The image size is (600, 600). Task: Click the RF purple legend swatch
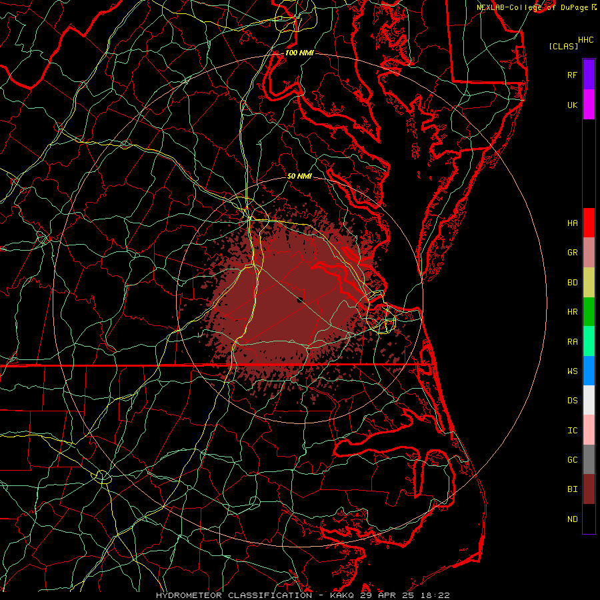[589, 75]
